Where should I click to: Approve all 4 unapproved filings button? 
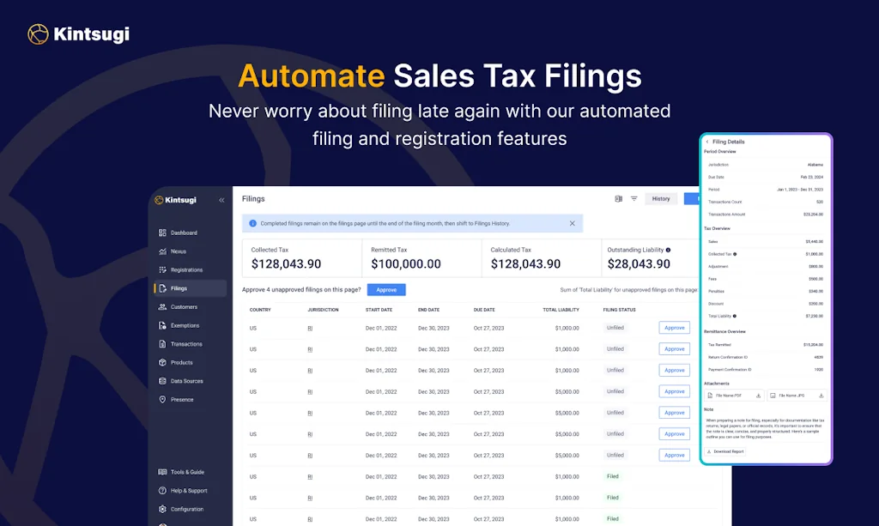(x=386, y=290)
